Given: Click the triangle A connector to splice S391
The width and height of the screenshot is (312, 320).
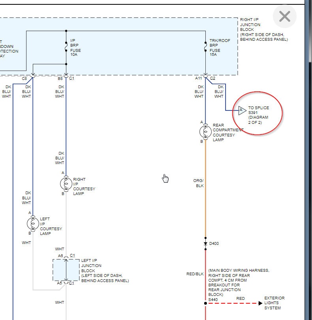Looking at the screenshot, I should tap(242, 110).
